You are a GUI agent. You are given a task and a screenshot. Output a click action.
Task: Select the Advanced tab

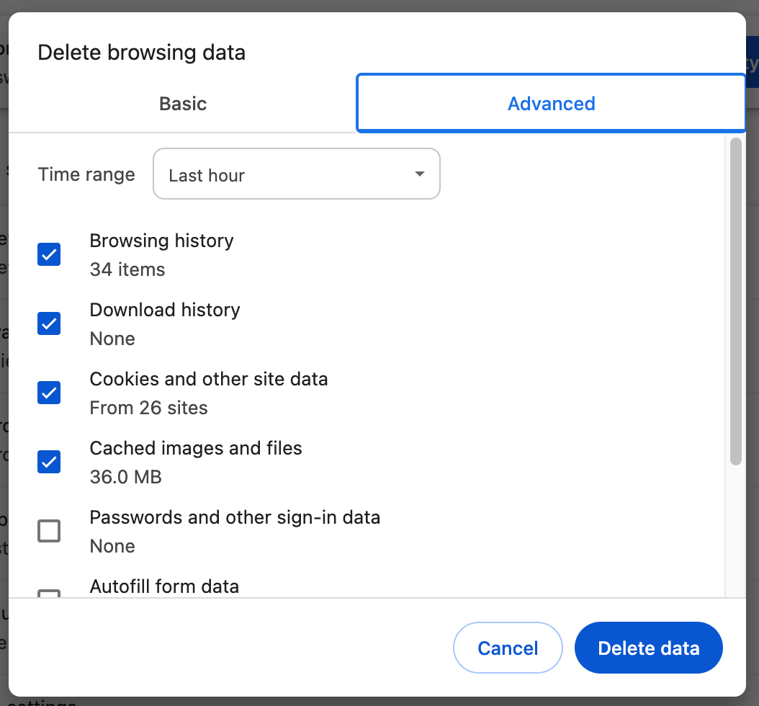551,103
